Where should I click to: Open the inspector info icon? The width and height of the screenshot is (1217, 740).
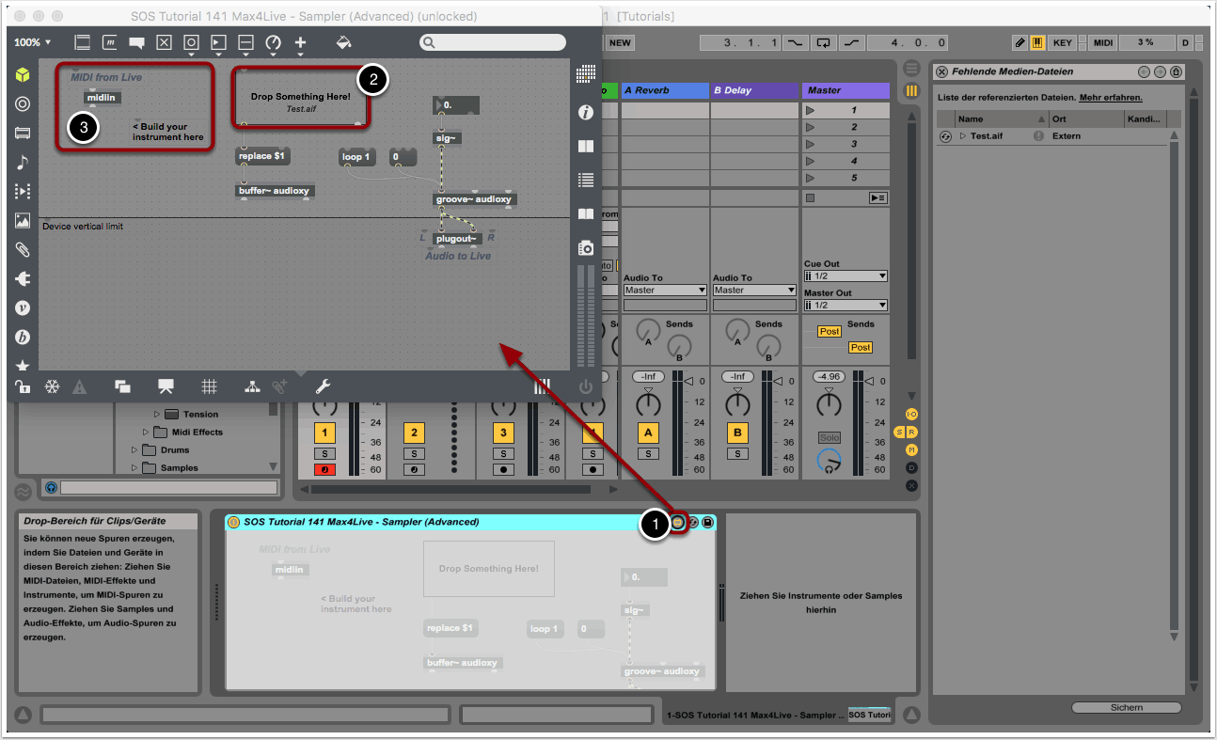586,113
